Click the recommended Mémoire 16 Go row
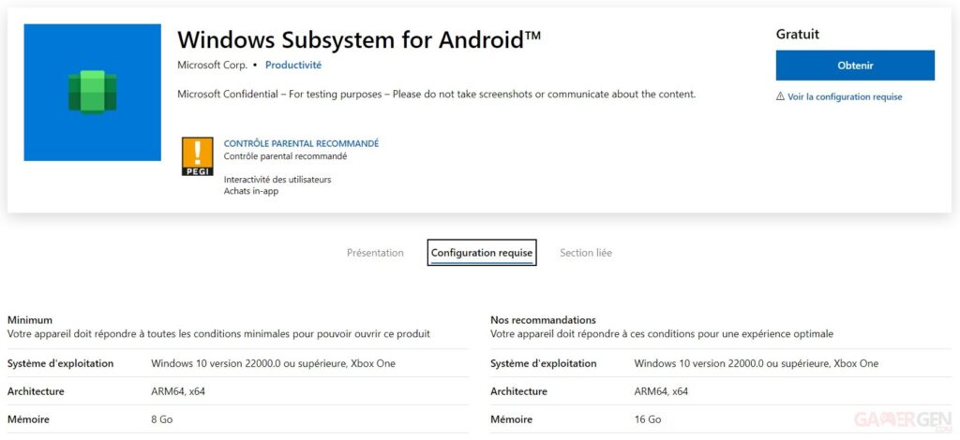960x440 pixels. click(721, 419)
